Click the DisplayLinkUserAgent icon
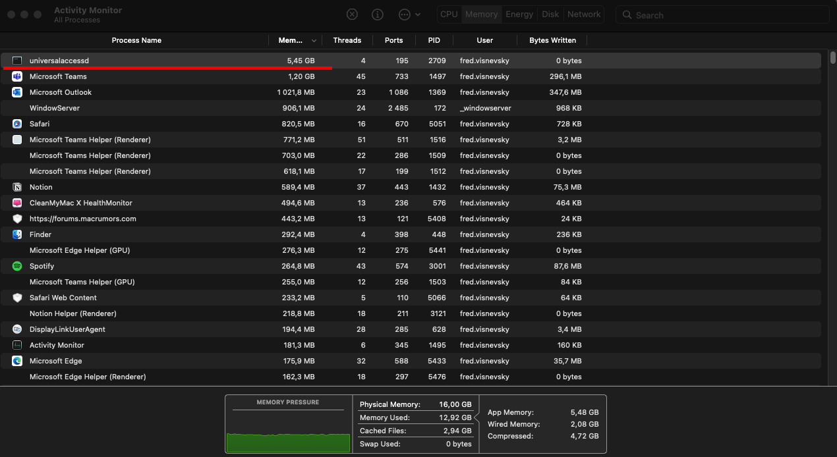Viewport: 837px width, 457px height. pos(17,329)
